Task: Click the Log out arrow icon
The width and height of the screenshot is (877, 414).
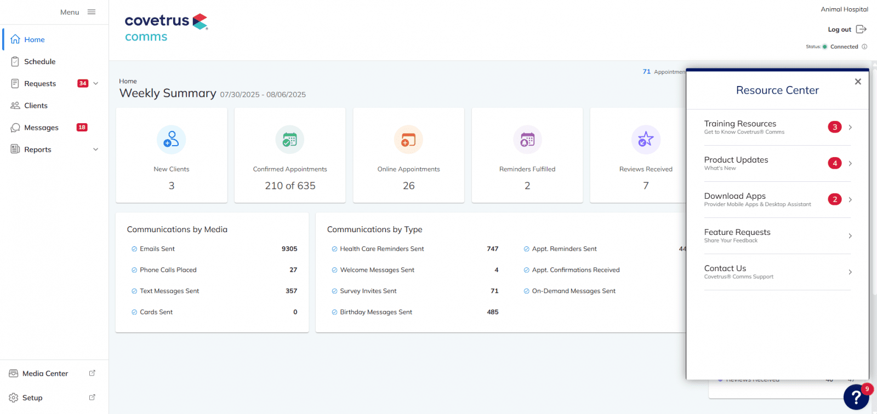Action: (861, 30)
